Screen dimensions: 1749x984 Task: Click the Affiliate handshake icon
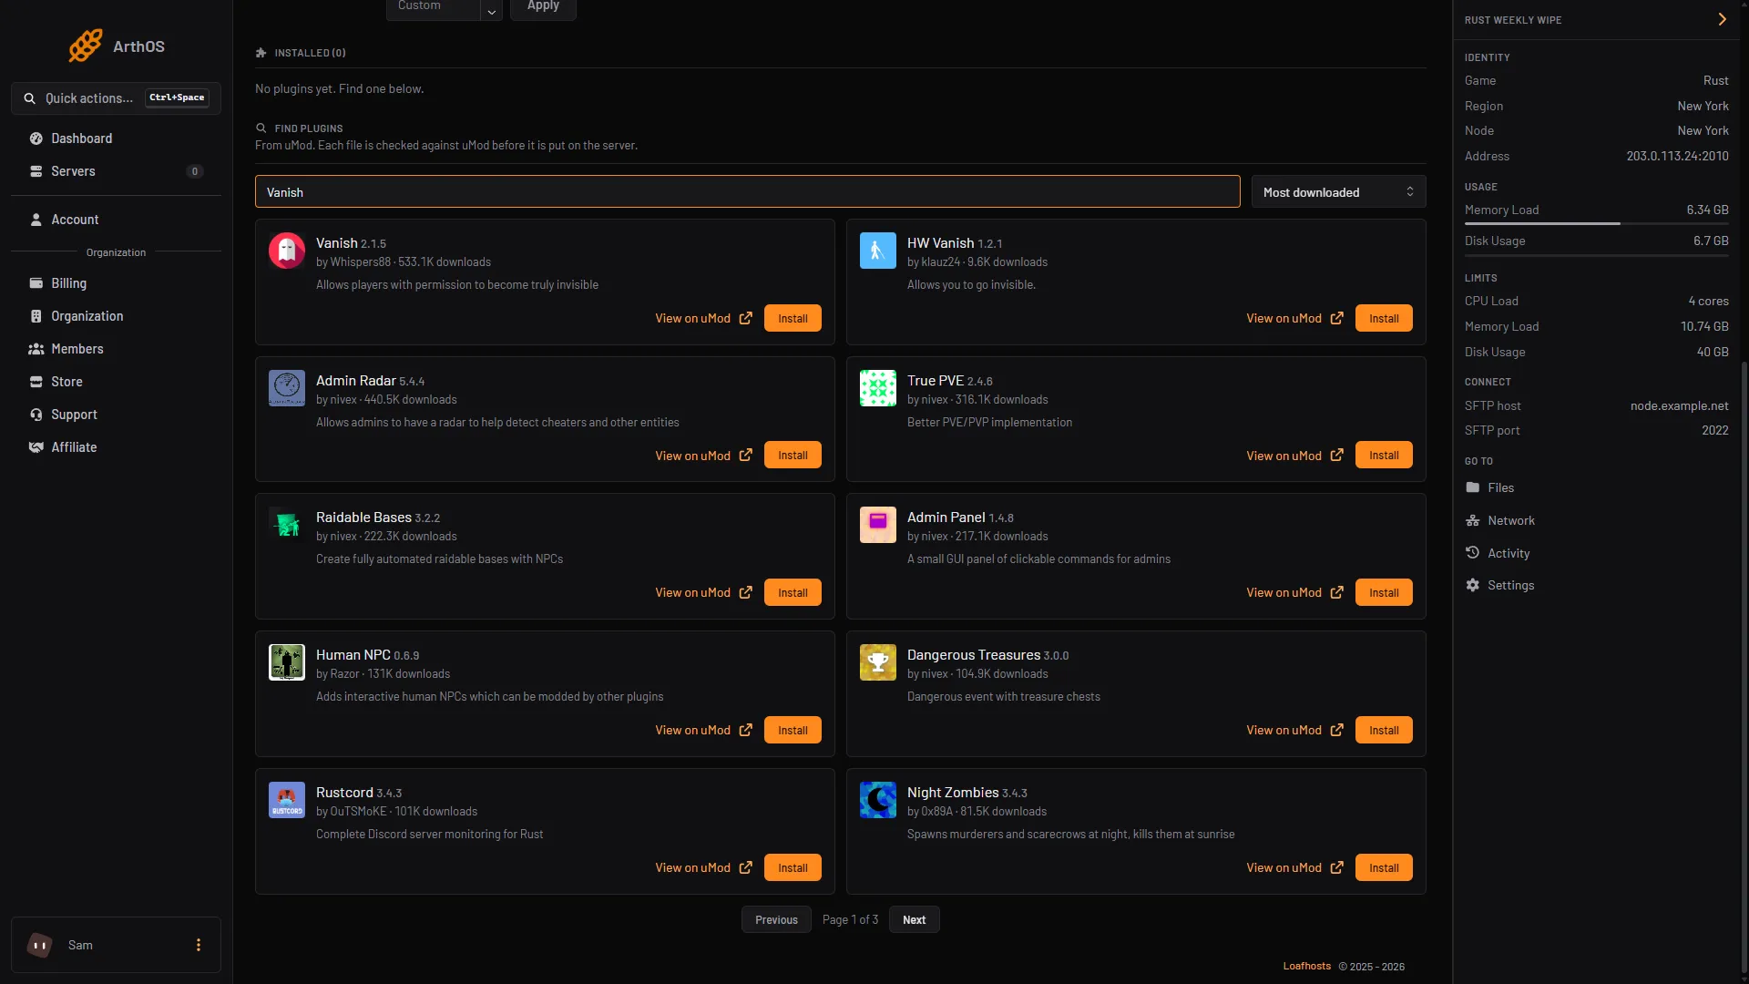tap(36, 447)
